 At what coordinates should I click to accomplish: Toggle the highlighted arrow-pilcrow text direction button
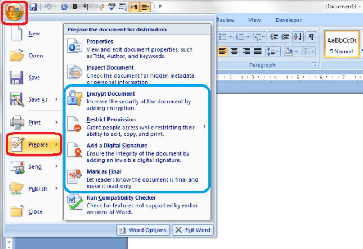134,7
